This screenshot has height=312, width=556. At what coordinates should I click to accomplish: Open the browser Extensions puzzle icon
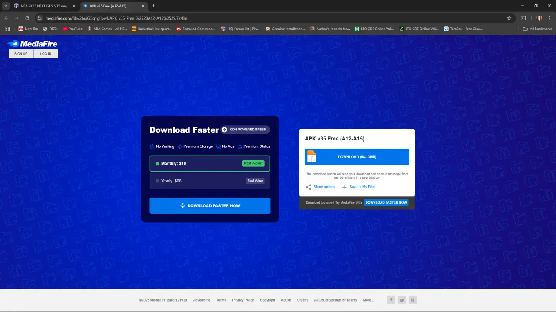[x=524, y=18]
